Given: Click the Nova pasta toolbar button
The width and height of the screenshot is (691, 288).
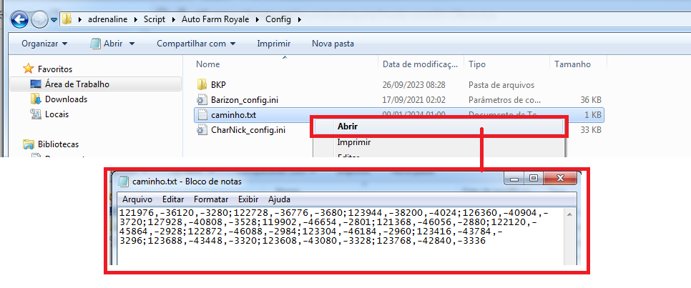Looking at the screenshot, I should coord(333,44).
